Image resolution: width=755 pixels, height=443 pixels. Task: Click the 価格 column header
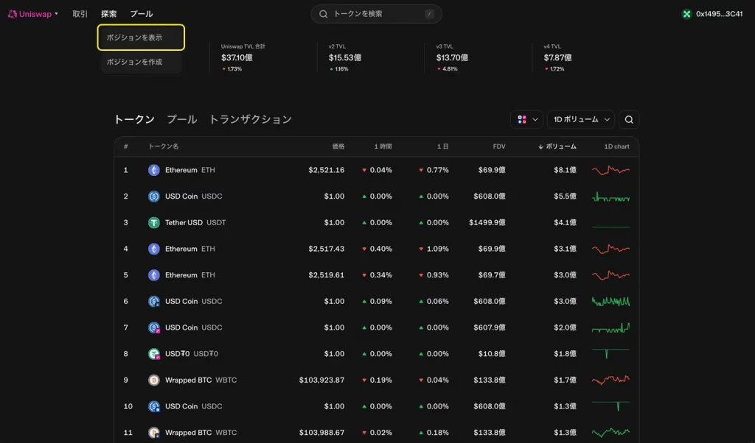click(x=338, y=146)
